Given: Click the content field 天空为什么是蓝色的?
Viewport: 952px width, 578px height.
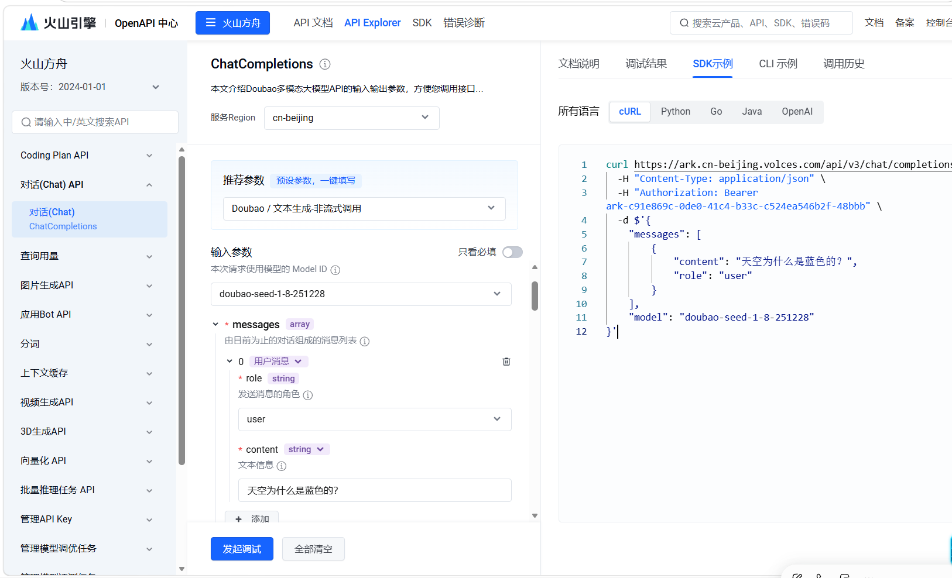Looking at the screenshot, I should pos(375,490).
